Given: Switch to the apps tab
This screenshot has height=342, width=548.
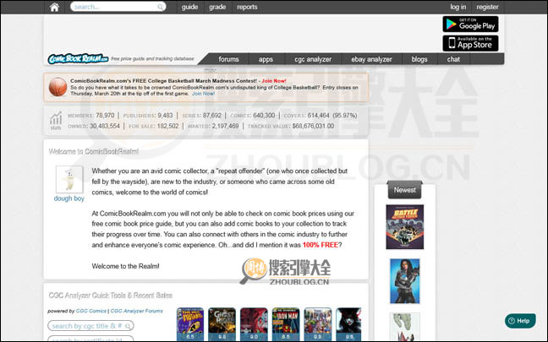Looking at the screenshot, I should pos(266,59).
